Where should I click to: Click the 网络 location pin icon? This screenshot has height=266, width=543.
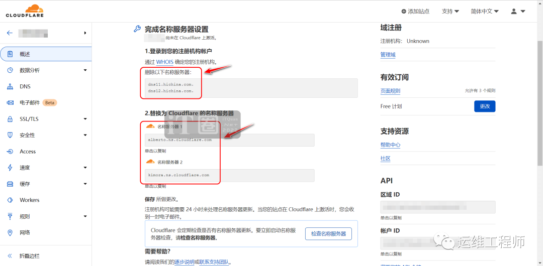[10, 233]
